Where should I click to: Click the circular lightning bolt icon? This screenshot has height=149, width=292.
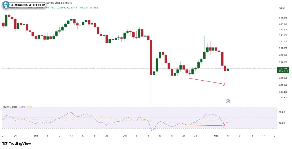click(x=228, y=101)
